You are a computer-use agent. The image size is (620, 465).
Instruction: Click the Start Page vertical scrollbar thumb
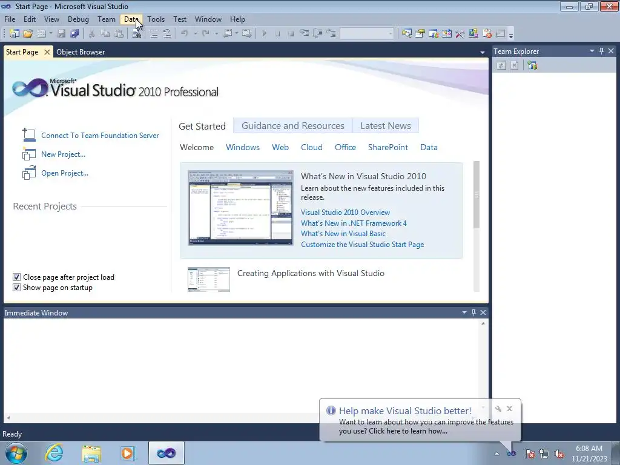click(477, 194)
